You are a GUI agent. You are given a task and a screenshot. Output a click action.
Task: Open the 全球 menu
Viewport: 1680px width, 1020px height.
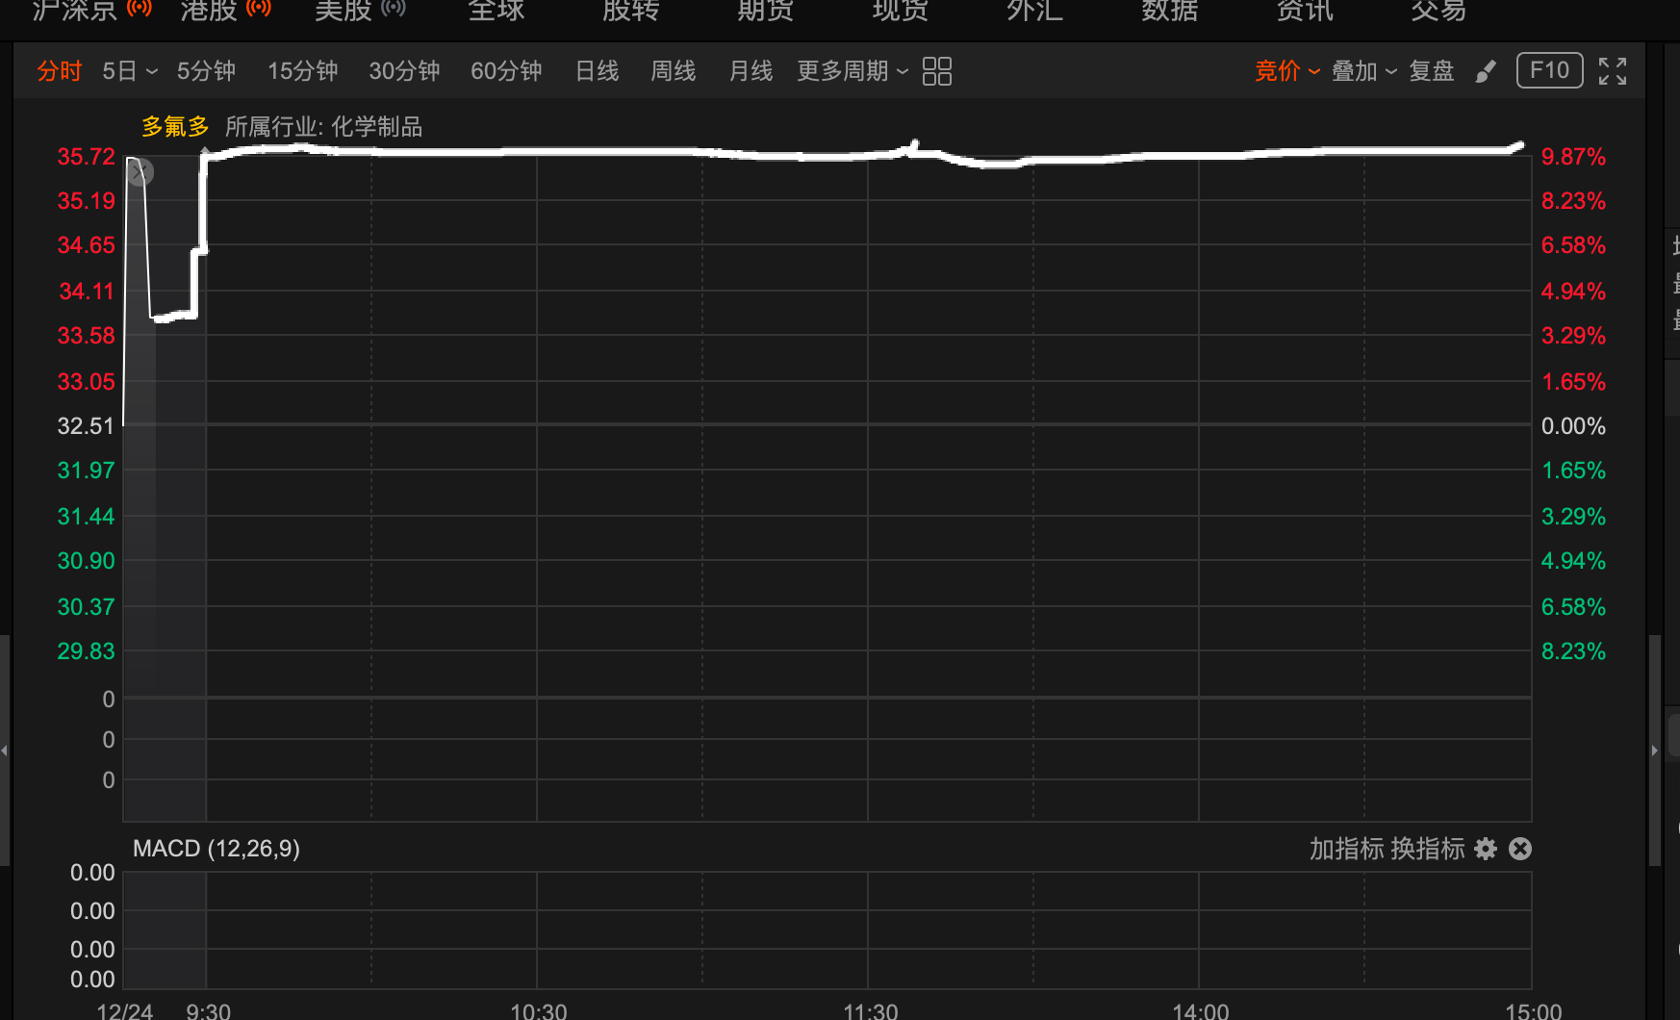coord(496,10)
